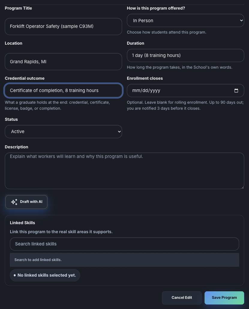249x309 pixels.
Task: Select the Credential outcome input box
Action: pos(63,91)
